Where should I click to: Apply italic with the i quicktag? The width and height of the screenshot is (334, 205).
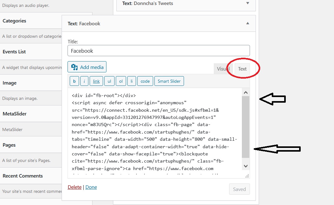pos(84,81)
